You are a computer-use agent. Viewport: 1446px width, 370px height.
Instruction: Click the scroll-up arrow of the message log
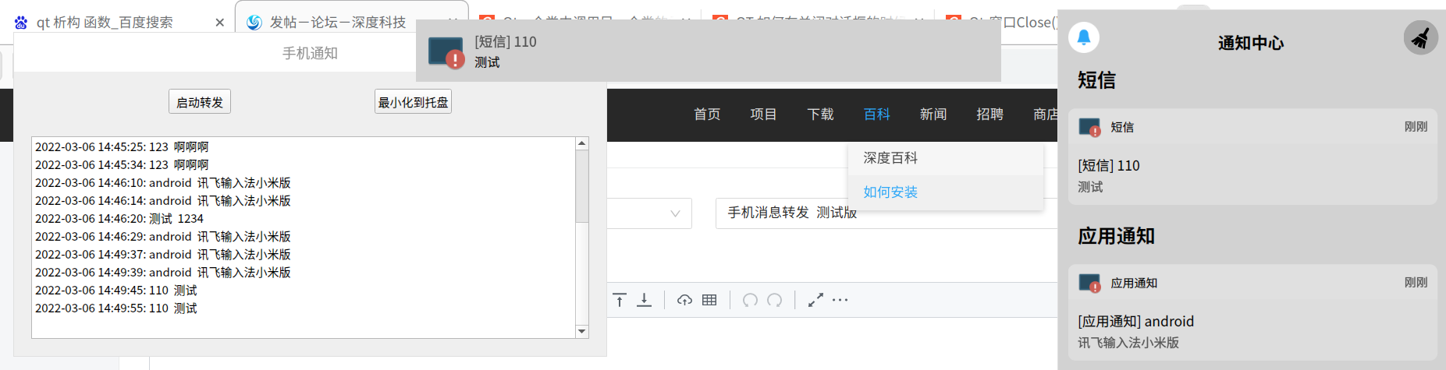pyautogui.click(x=581, y=143)
